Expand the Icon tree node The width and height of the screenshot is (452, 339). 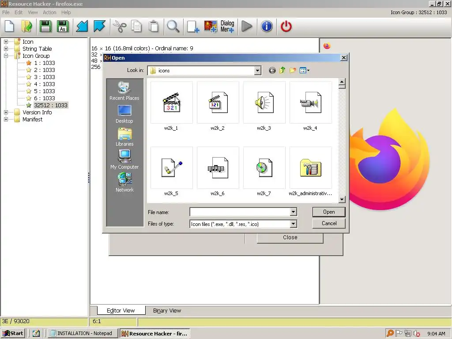tap(6, 42)
